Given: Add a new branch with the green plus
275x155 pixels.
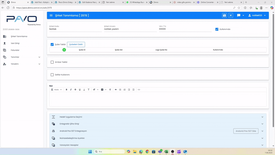Looking at the screenshot, I should [64, 50].
